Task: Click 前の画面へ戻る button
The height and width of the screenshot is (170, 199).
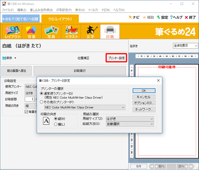Action: 17,71
